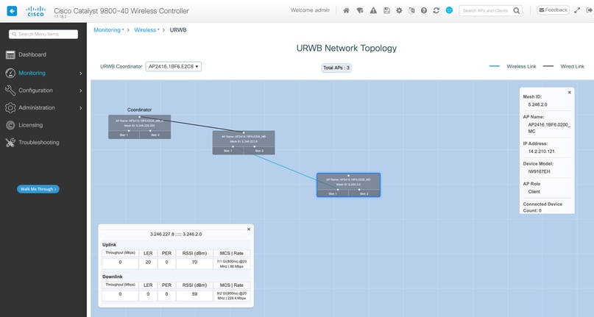Viewport: 594px width, 317px height.
Task: Click the Feedback button
Action: pos(553,10)
